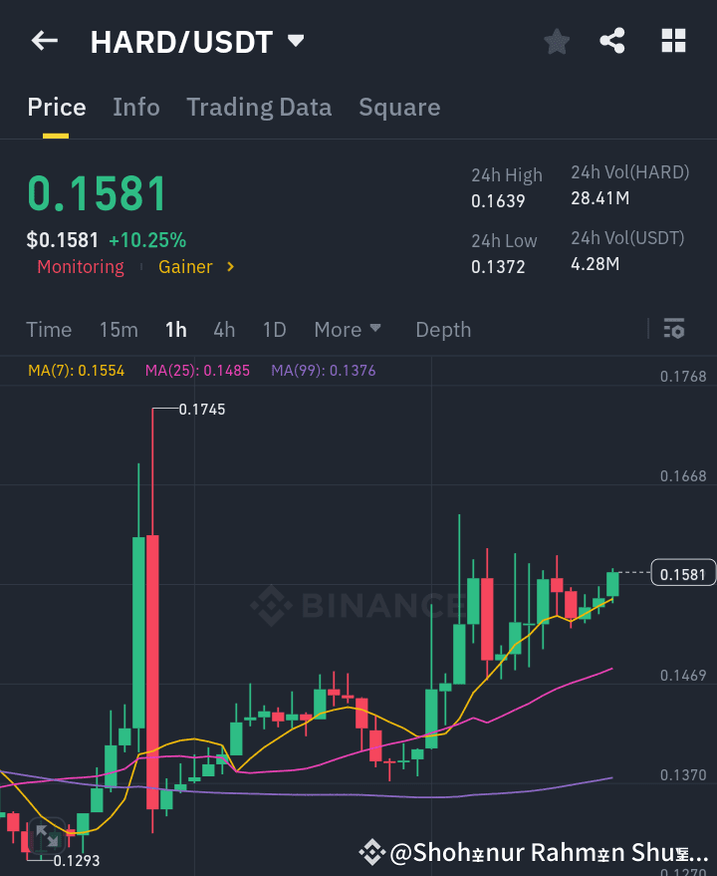Click the Monitoring tag
This screenshot has width=717, height=876.
click(80, 266)
